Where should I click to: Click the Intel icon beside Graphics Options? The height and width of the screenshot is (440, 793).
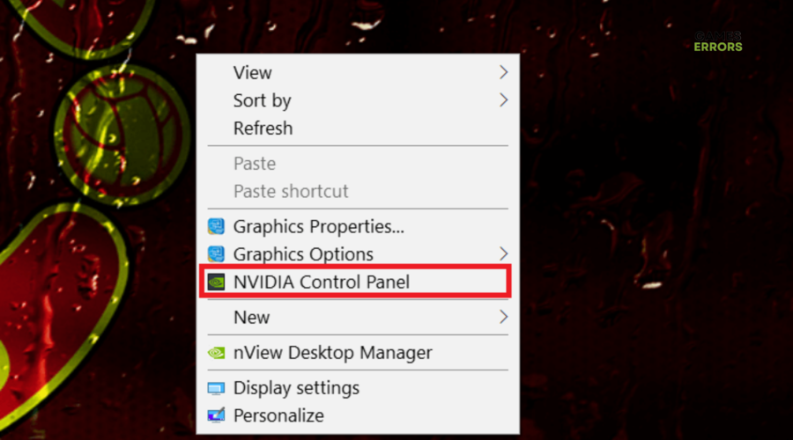[216, 254]
